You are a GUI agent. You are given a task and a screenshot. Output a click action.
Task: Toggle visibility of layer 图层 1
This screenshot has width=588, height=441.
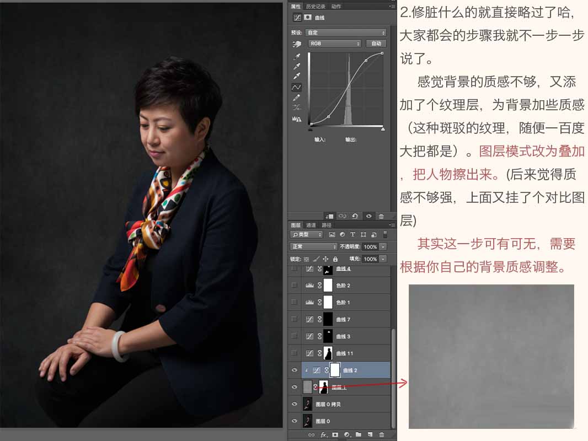tap(295, 387)
